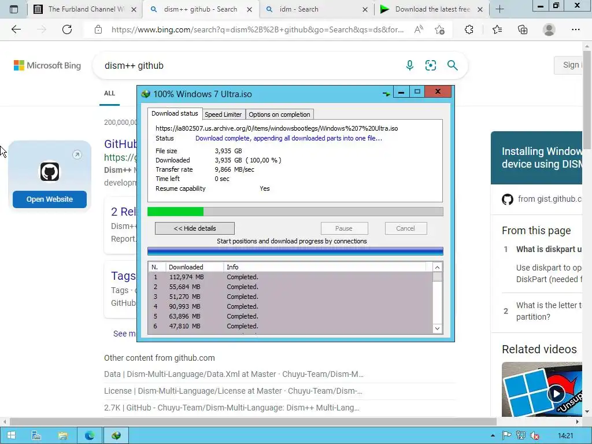The width and height of the screenshot is (592, 444).
Task: Open the Speed Limiter tab in IDM
Action: click(223, 114)
